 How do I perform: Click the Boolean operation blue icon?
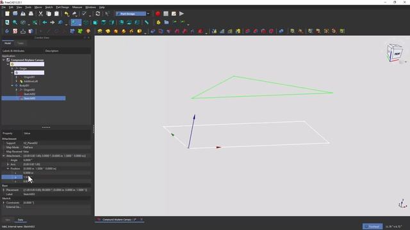(281, 31)
